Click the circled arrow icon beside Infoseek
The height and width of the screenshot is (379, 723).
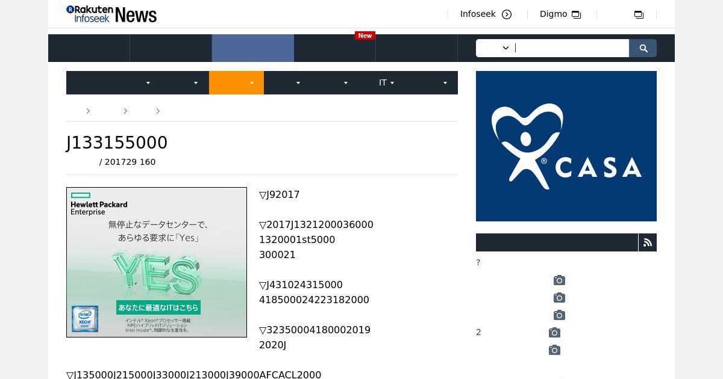507,14
